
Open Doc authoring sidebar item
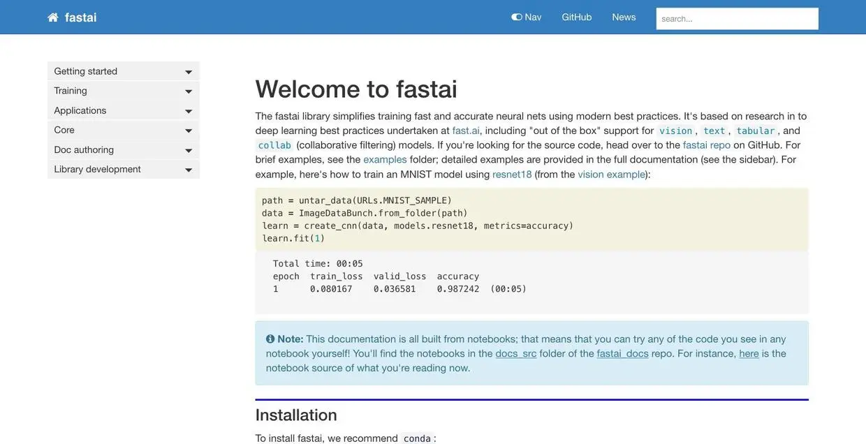pos(124,149)
